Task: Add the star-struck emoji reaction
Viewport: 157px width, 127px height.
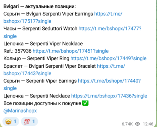Action: click(11, 122)
